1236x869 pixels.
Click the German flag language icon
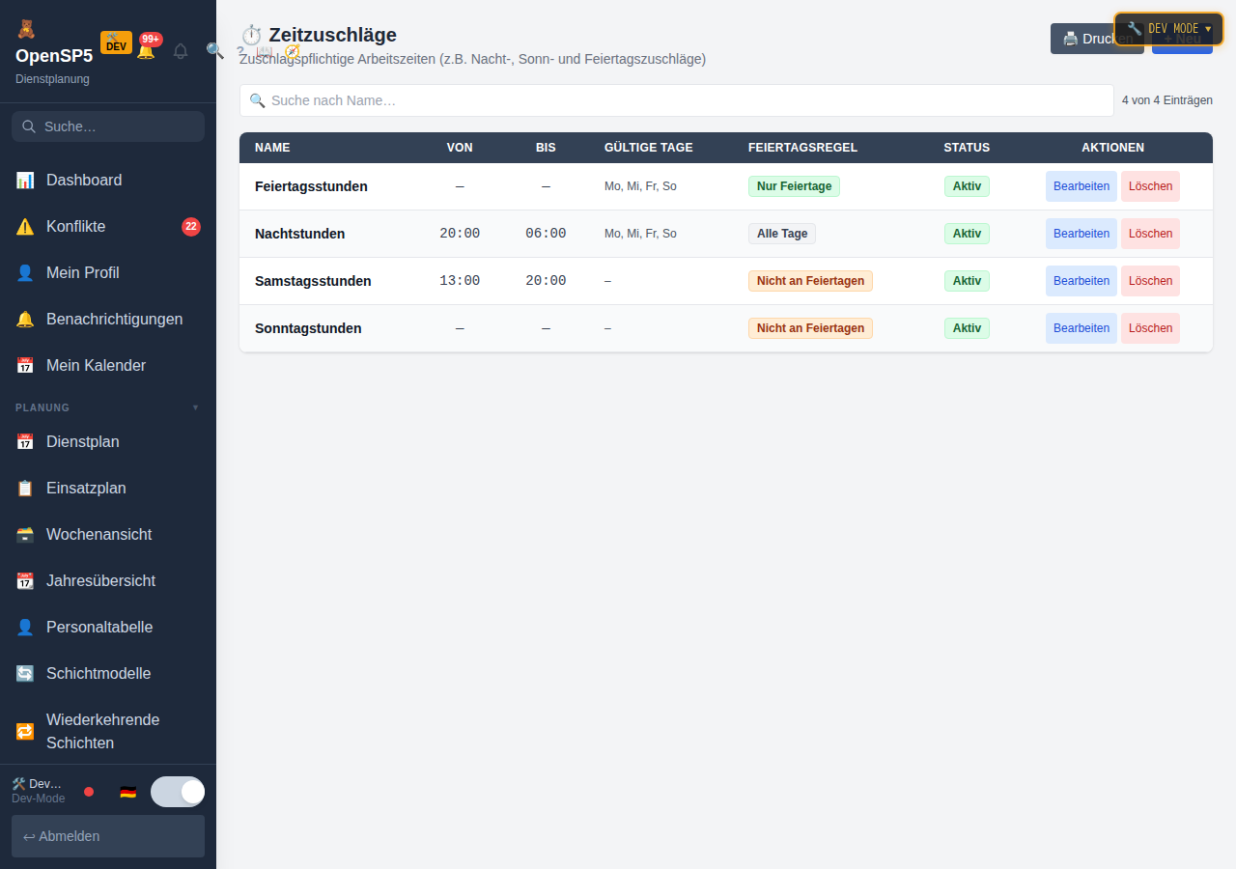pos(127,792)
